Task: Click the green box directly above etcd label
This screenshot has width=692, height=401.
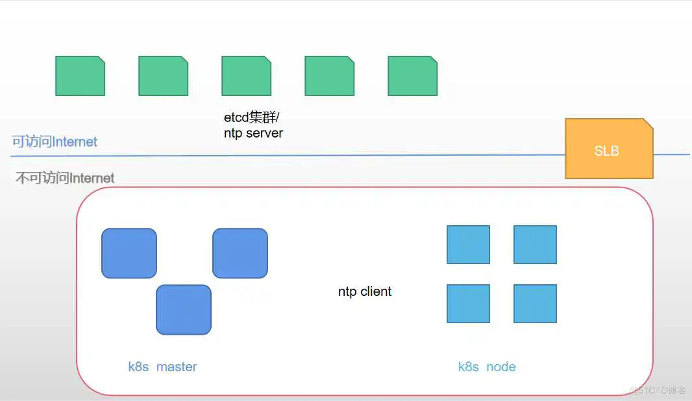Action: click(x=246, y=76)
